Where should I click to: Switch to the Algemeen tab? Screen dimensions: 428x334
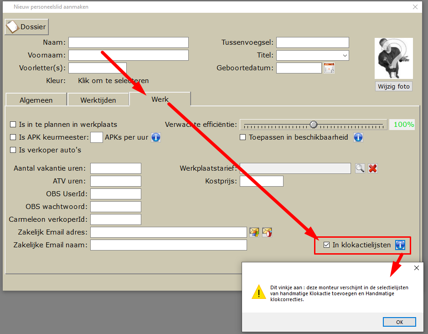36,100
